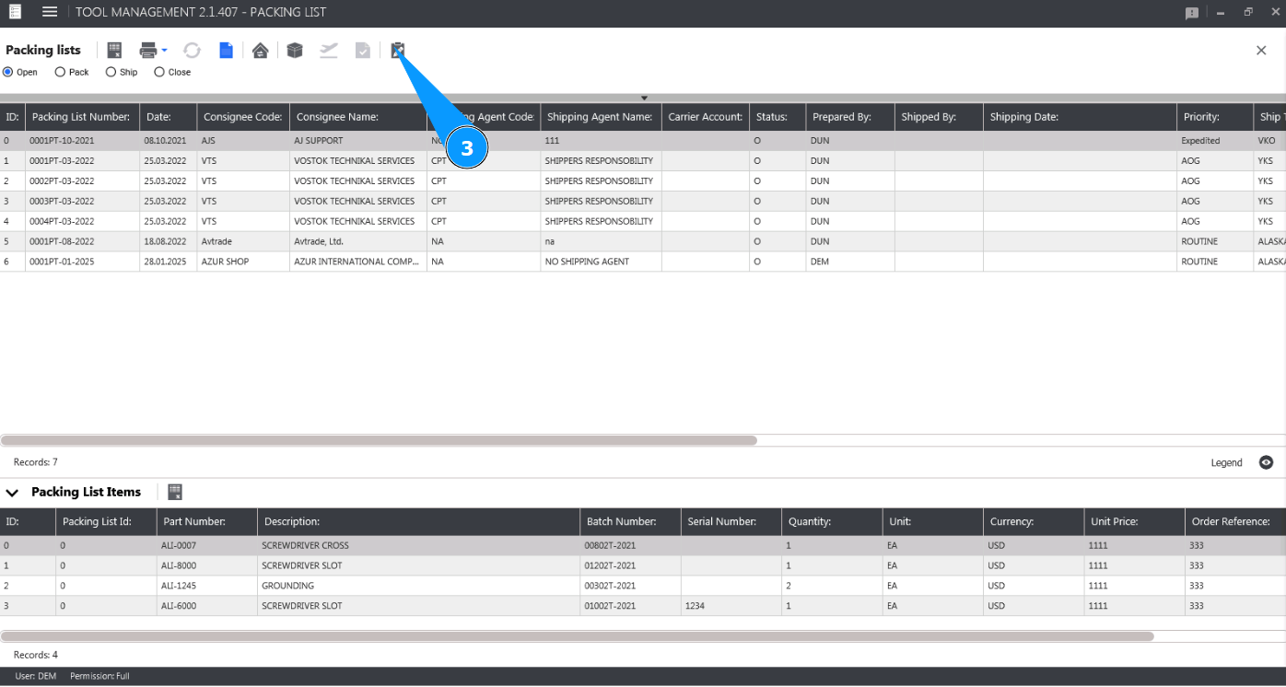Open the print options dropdown arrow
Image resolution: width=1286 pixels, height=687 pixels.
(x=164, y=51)
